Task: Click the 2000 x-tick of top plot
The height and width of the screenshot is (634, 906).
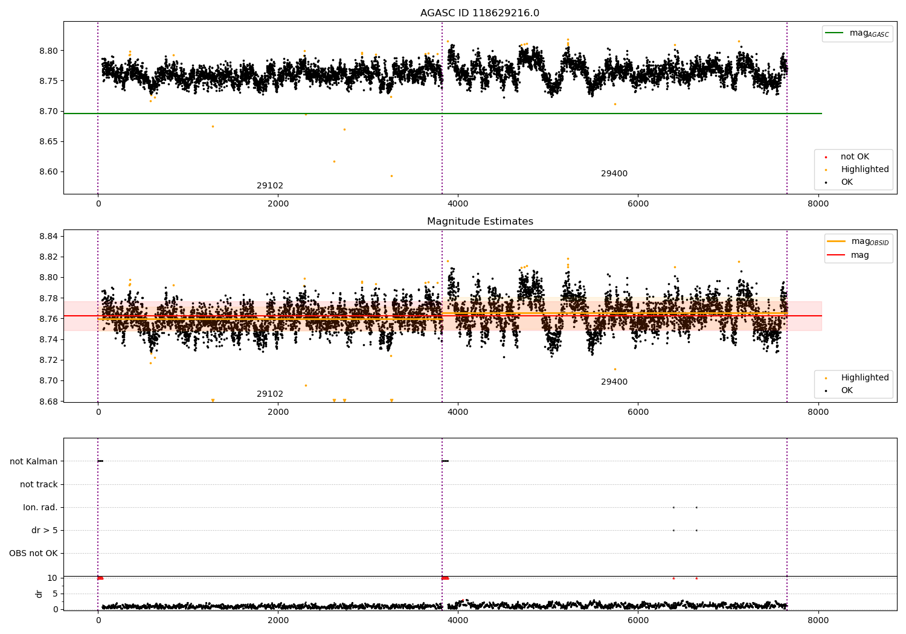Action: coord(278,203)
